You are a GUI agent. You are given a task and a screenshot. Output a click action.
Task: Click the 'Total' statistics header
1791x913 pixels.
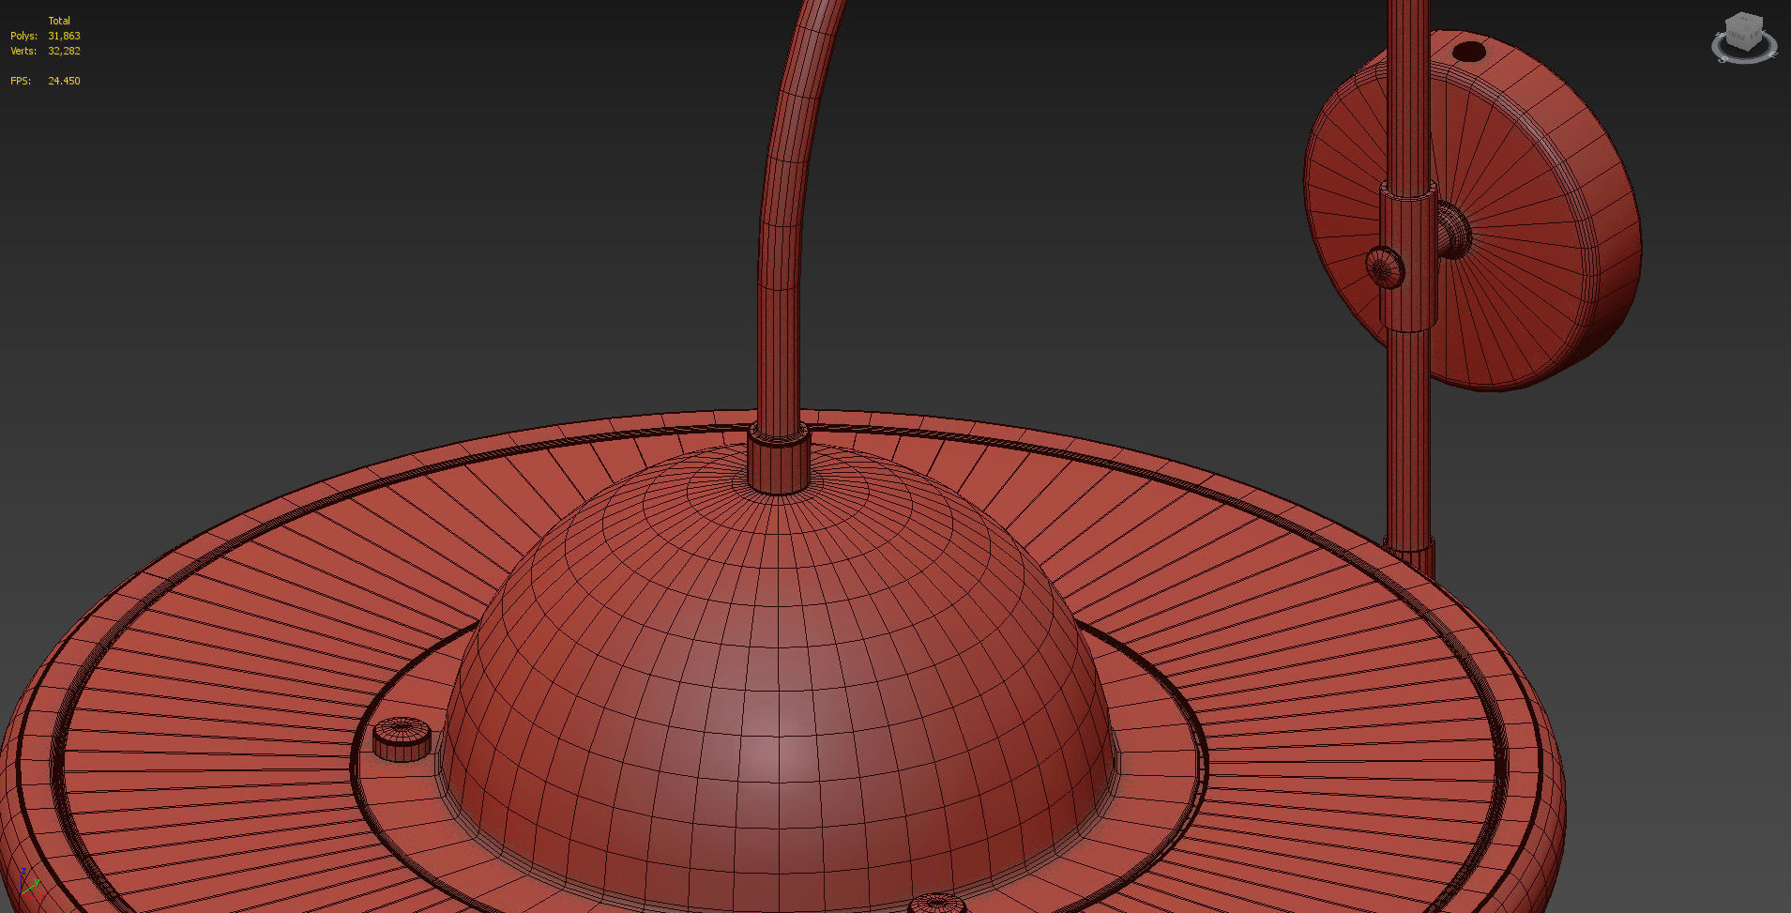pos(59,21)
